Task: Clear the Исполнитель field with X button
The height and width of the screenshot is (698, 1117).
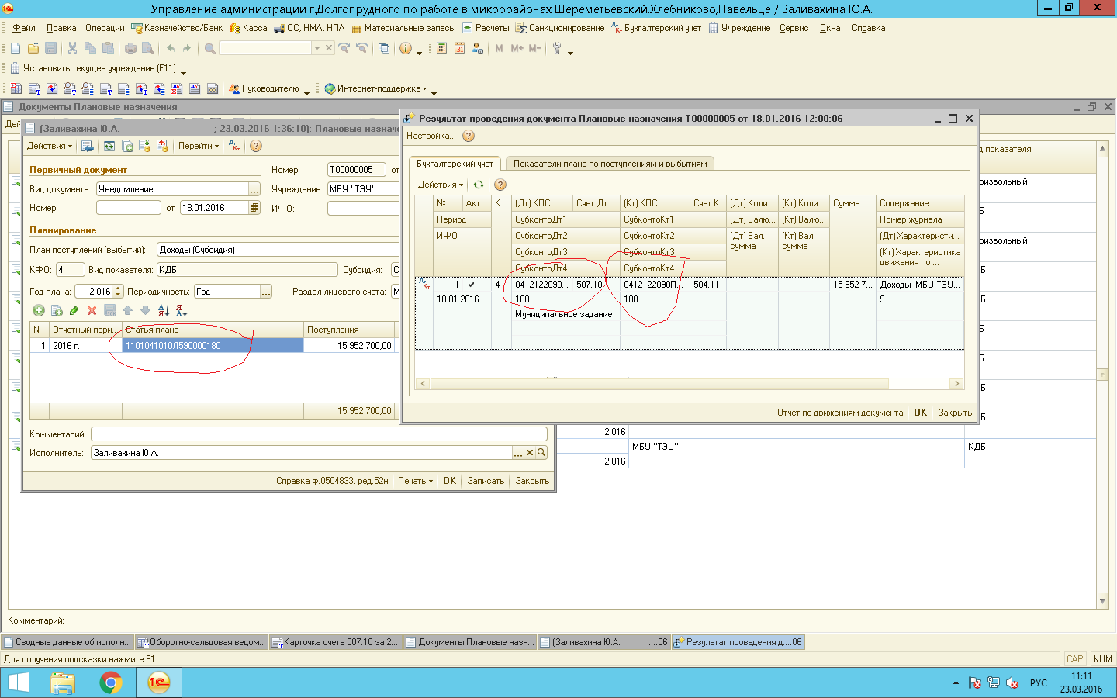Action: point(530,453)
